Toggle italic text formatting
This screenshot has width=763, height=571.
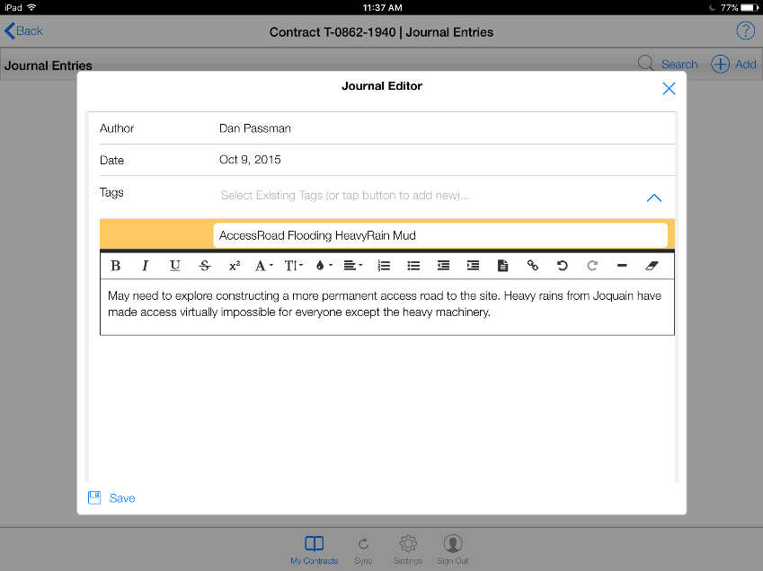pyautogui.click(x=145, y=266)
